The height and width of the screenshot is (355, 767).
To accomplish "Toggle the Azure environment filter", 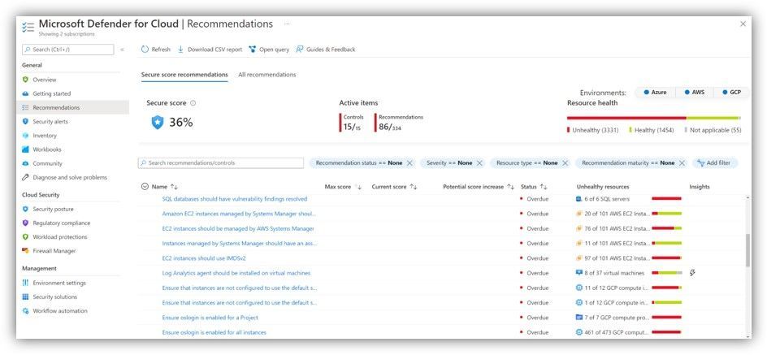I will click(655, 92).
